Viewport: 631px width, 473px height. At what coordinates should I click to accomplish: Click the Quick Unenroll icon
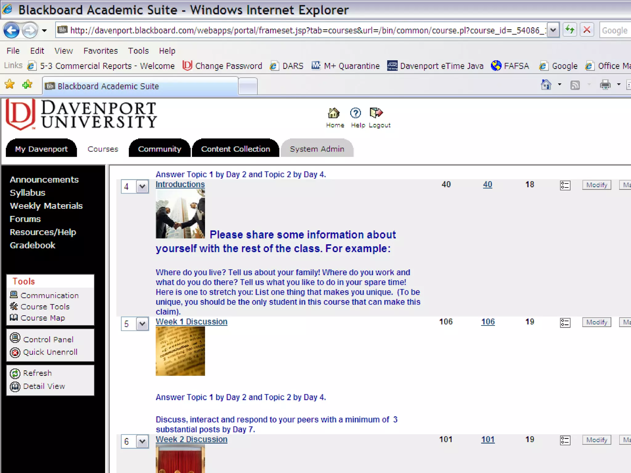[x=15, y=352]
